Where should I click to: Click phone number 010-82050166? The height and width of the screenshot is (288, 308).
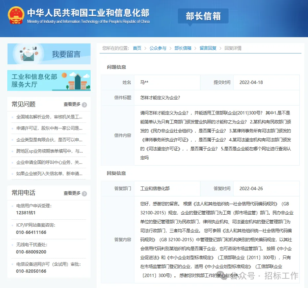pyautogui.click(x=31, y=271)
